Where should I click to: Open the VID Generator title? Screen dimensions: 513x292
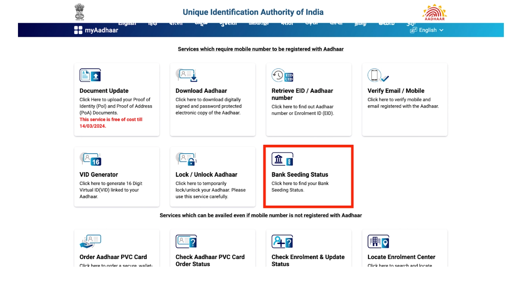coord(99,175)
